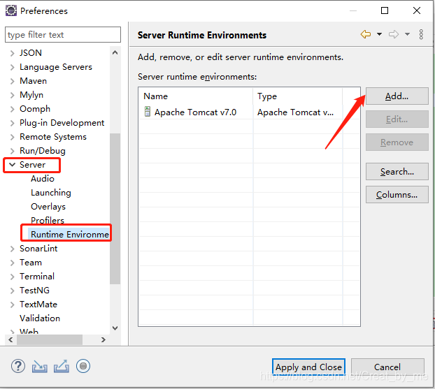435x389 pixels.
Task: Click Apply and Close
Action: coord(308,367)
